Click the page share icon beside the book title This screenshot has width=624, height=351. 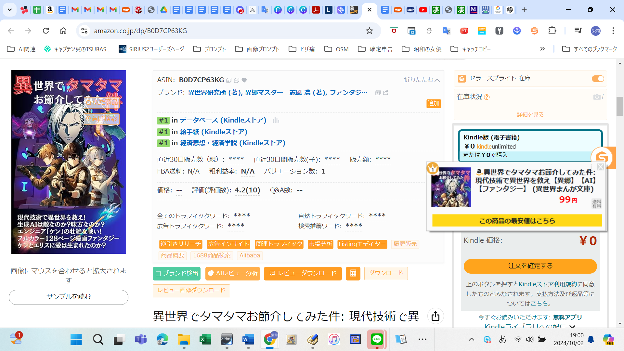[435, 316]
